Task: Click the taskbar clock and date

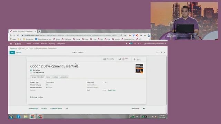Action: [x=162, y=116]
